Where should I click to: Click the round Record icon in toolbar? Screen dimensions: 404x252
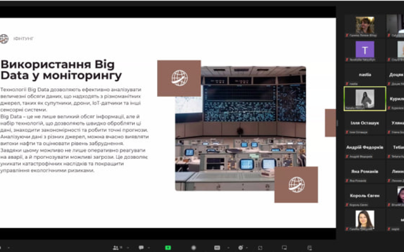(194, 247)
